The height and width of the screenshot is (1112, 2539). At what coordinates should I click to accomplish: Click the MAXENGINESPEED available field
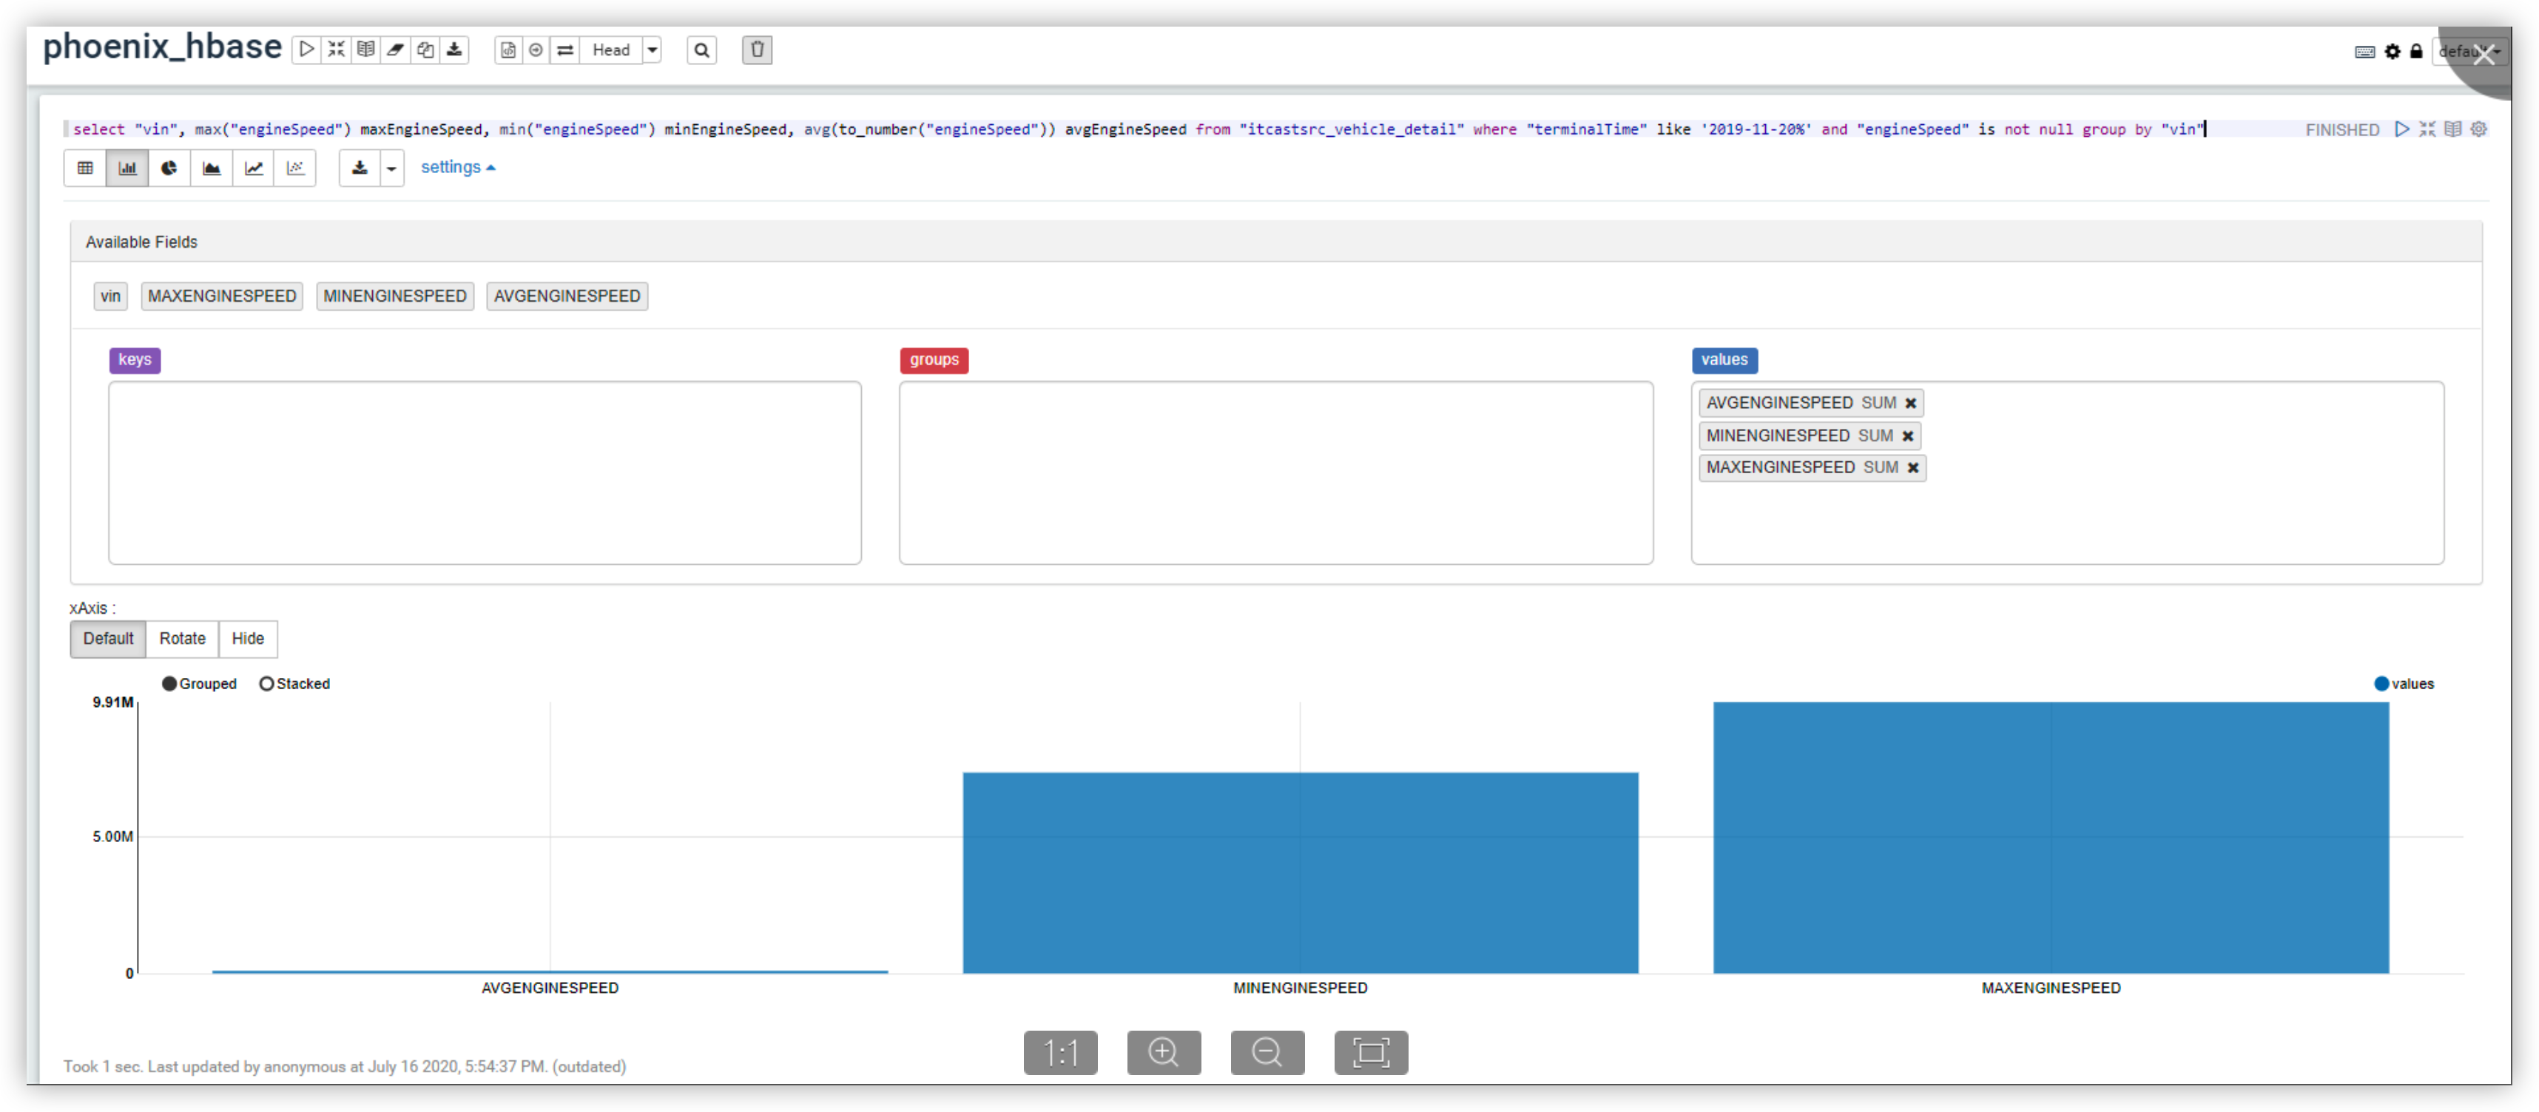point(222,296)
